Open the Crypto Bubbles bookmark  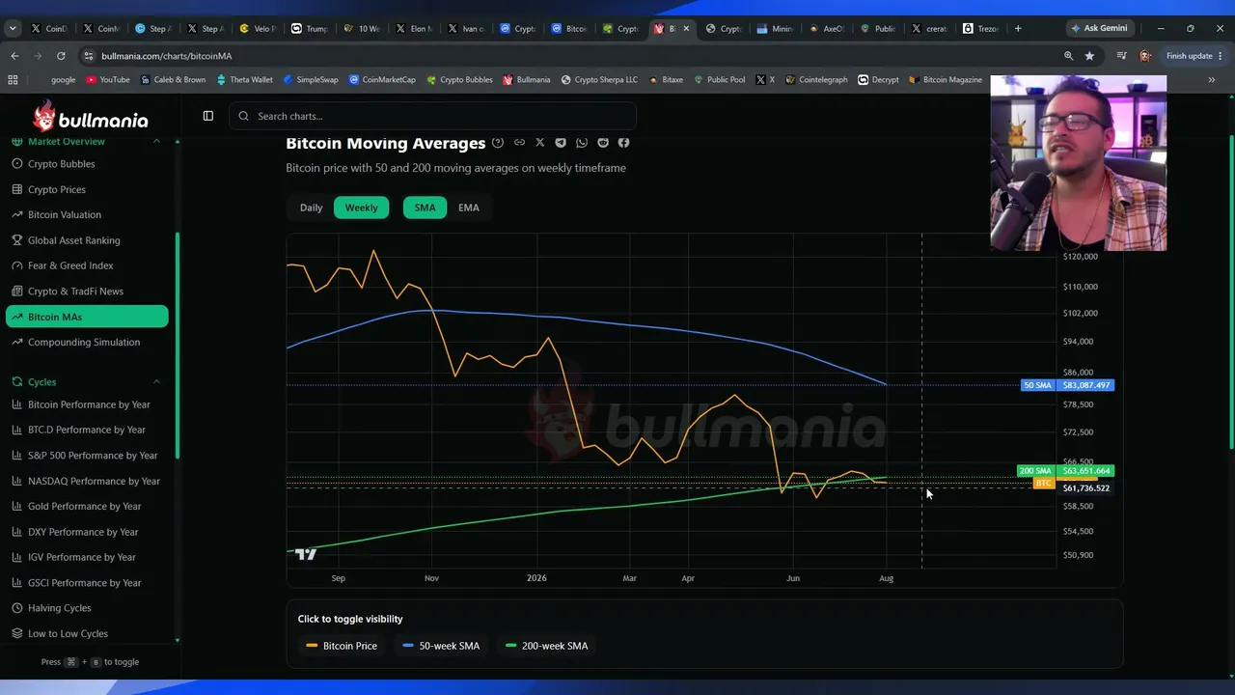459,80
